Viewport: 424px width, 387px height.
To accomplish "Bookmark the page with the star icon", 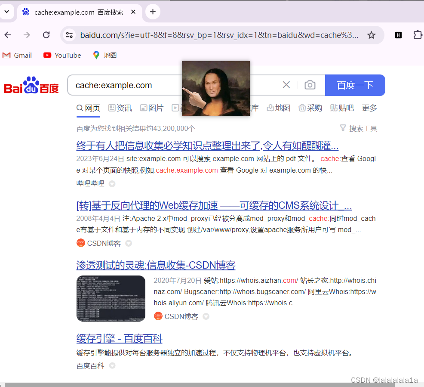I will pyautogui.click(x=371, y=35).
